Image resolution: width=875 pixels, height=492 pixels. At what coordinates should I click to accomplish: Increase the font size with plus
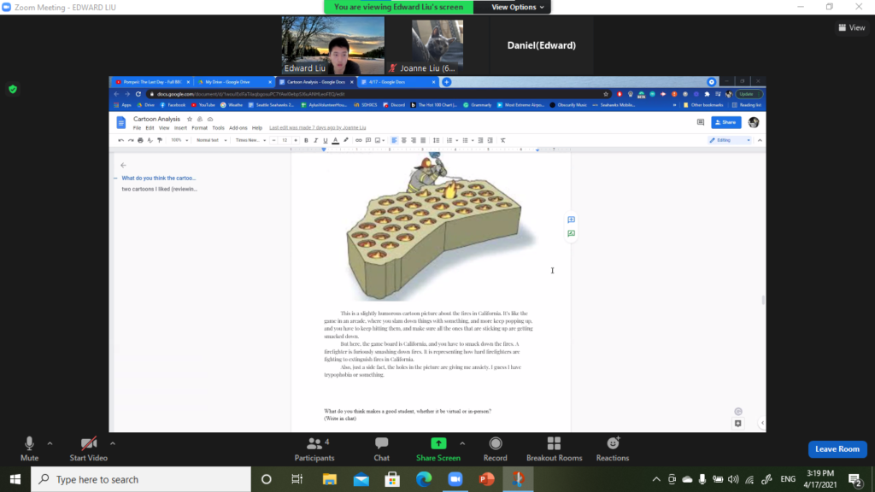coord(296,141)
